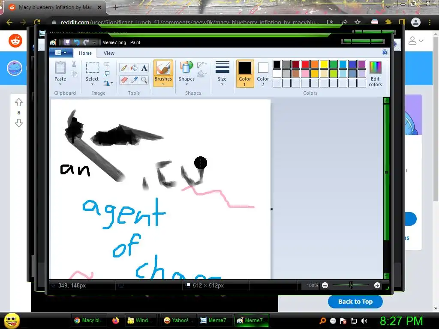439x329 pixels.
Task: Select the Macy blueberry inflation Chrome tab
Action: [x=54, y=7]
